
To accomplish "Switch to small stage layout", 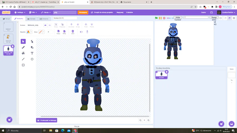I will pyautogui.click(x=225, y=18).
